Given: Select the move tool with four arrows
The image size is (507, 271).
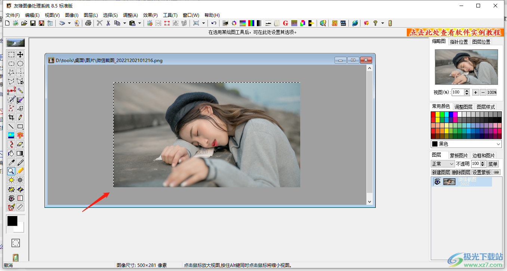Looking at the screenshot, I should (x=21, y=55).
